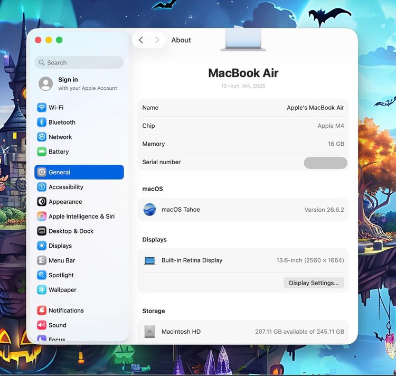Click the Version 26.6.2 text
The image size is (396, 376).
click(x=324, y=210)
